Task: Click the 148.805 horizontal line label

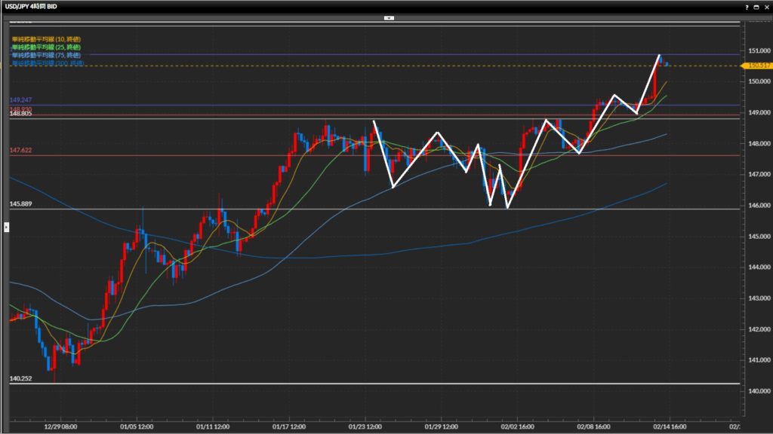Action: pyautogui.click(x=20, y=114)
